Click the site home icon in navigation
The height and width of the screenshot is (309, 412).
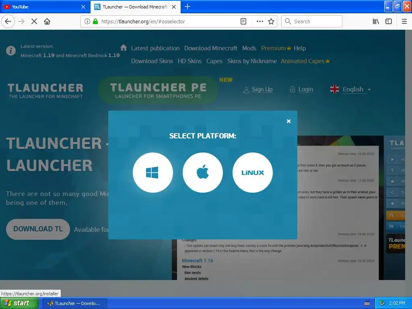pyautogui.click(x=124, y=47)
